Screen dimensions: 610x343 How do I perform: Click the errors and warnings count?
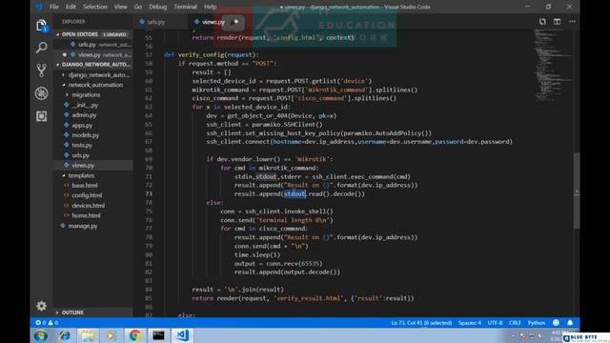[x=47, y=323]
